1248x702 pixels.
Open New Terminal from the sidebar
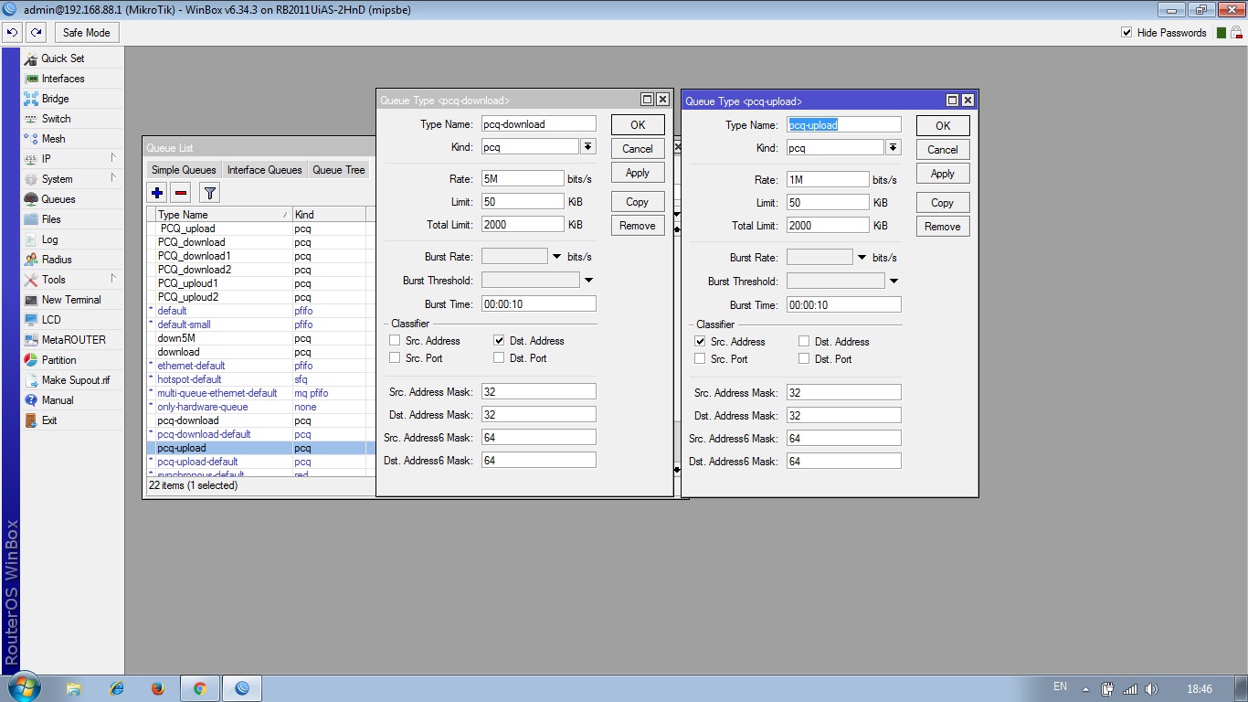click(70, 300)
